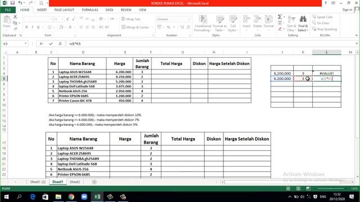
Task: Toggle Wrap Text
Action: 131,19
